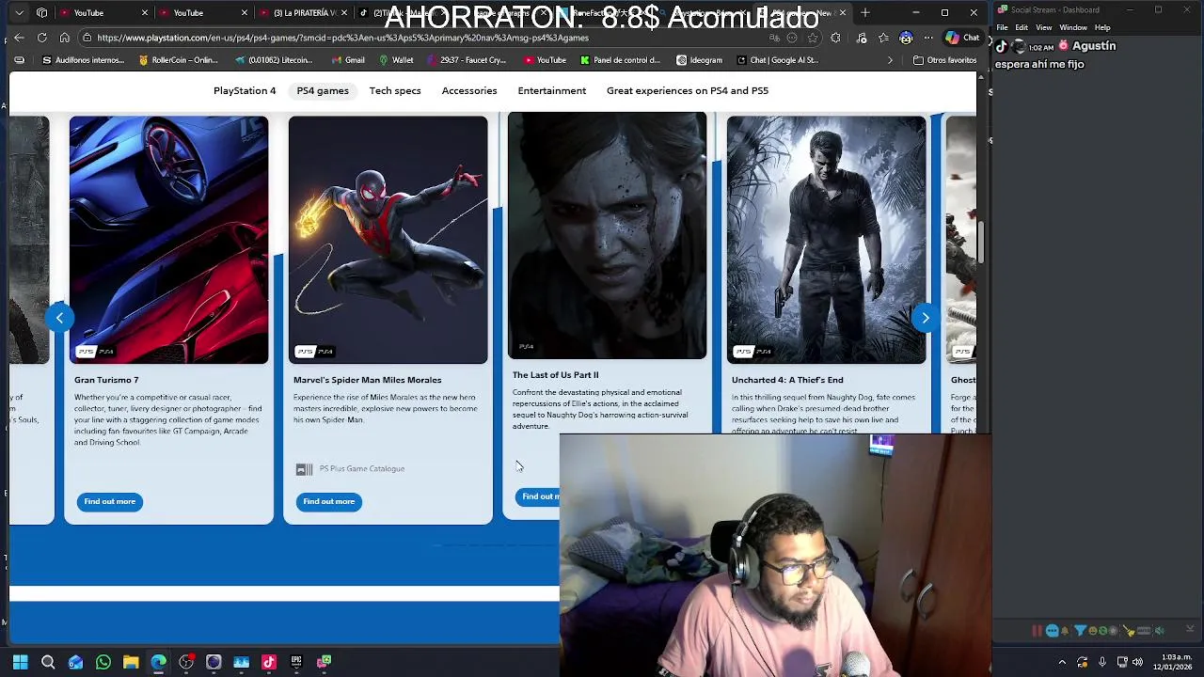The image size is (1204, 677).
Task: Open the Entertainment nav item
Action: click(551, 90)
